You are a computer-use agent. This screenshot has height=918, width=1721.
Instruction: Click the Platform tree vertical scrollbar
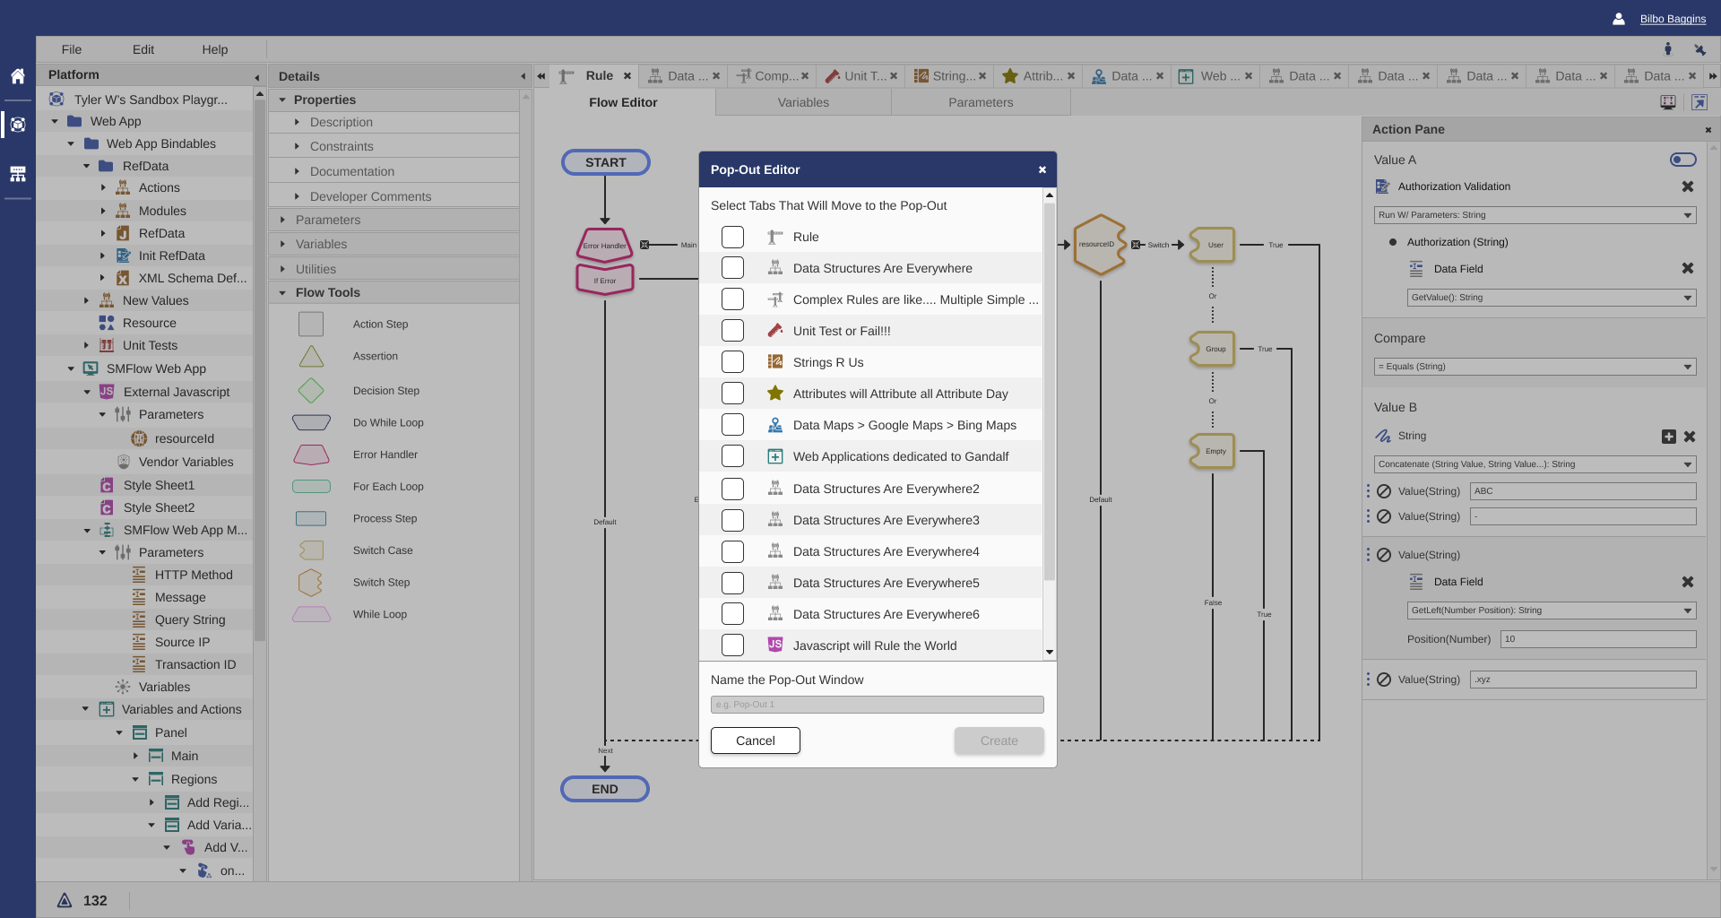coord(260,370)
